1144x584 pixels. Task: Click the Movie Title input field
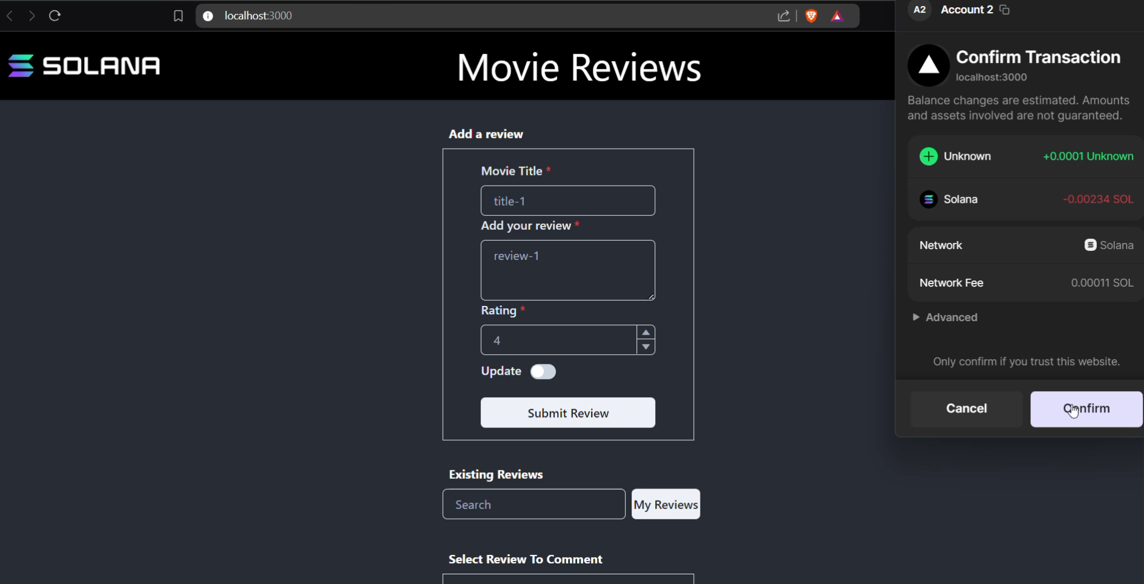(567, 201)
